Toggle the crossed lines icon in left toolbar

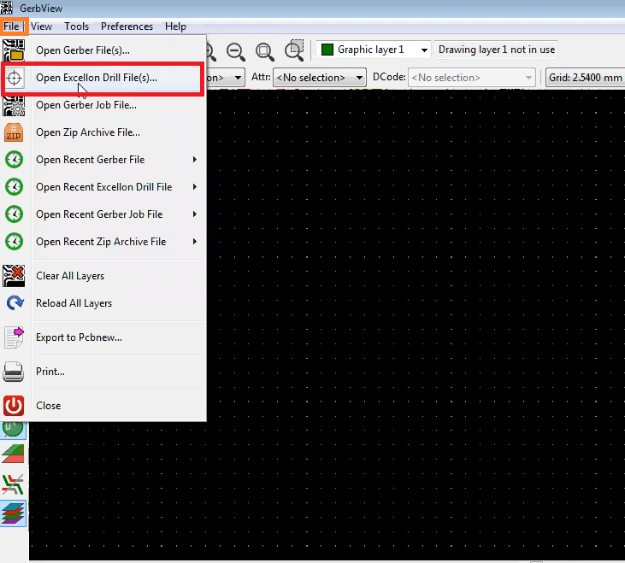click(13, 484)
